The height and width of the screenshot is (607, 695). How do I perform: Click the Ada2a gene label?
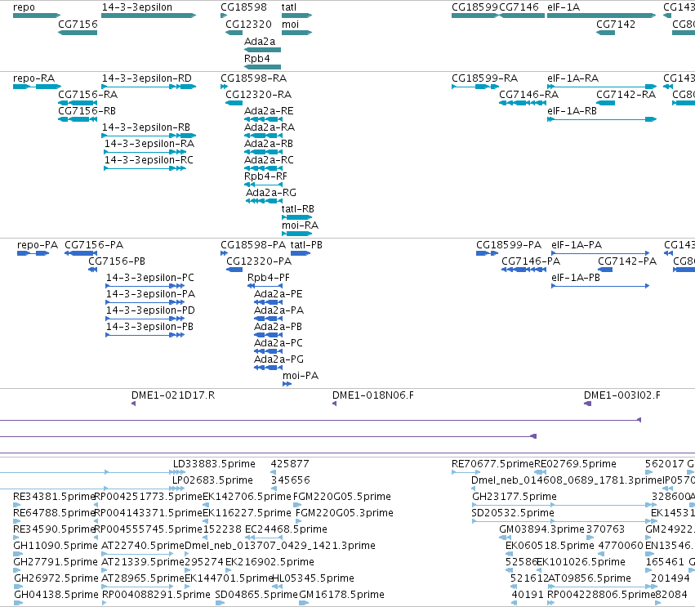tap(260, 41)
